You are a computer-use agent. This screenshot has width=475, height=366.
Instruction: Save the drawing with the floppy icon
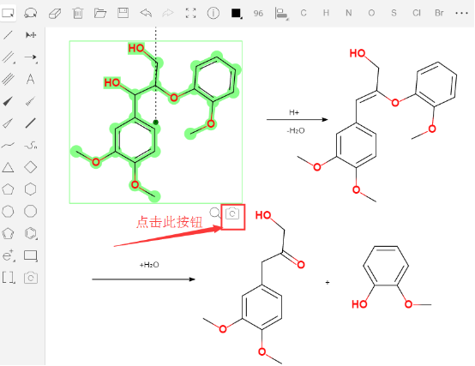coord(123,13)
